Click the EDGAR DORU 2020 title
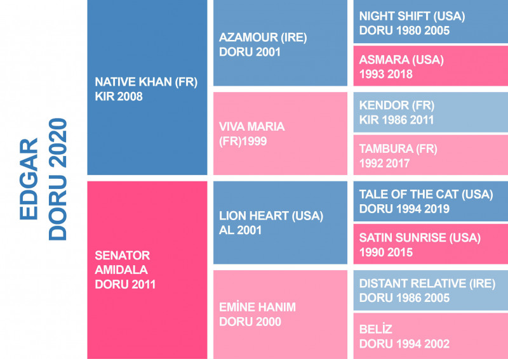 click(x=43, y=179)
